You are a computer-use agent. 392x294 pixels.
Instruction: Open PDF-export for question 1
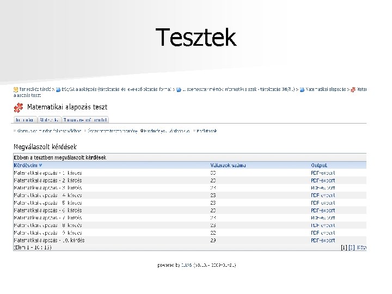[x=323, y=173]
